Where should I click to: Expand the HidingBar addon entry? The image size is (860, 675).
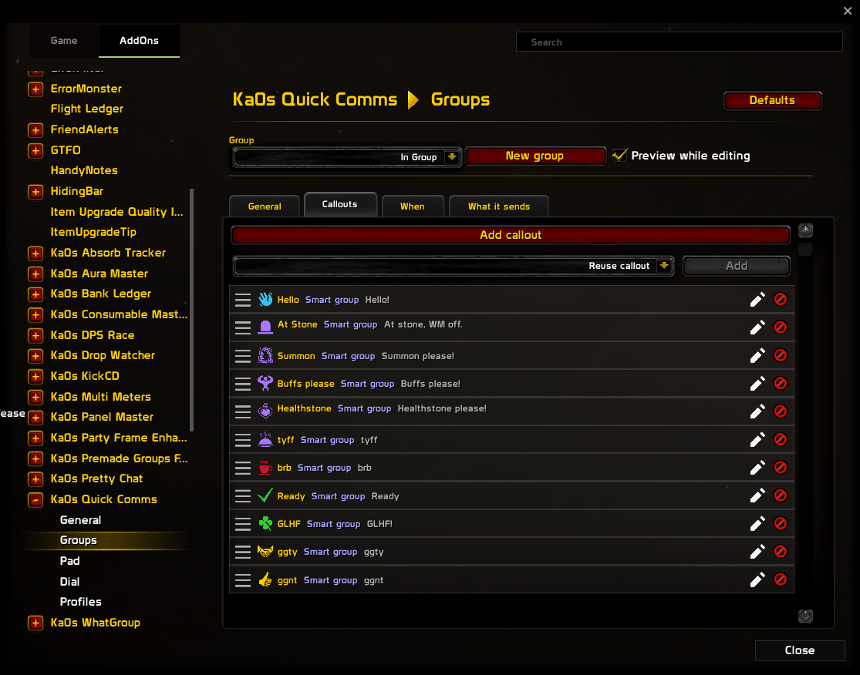tap(35, 191)
